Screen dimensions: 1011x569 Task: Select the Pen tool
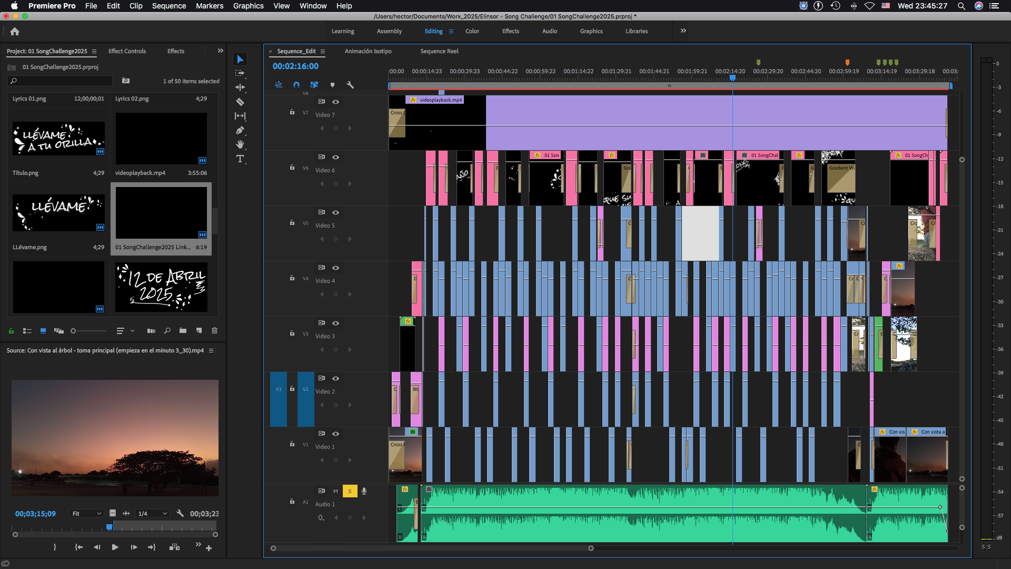coord(240,130)
